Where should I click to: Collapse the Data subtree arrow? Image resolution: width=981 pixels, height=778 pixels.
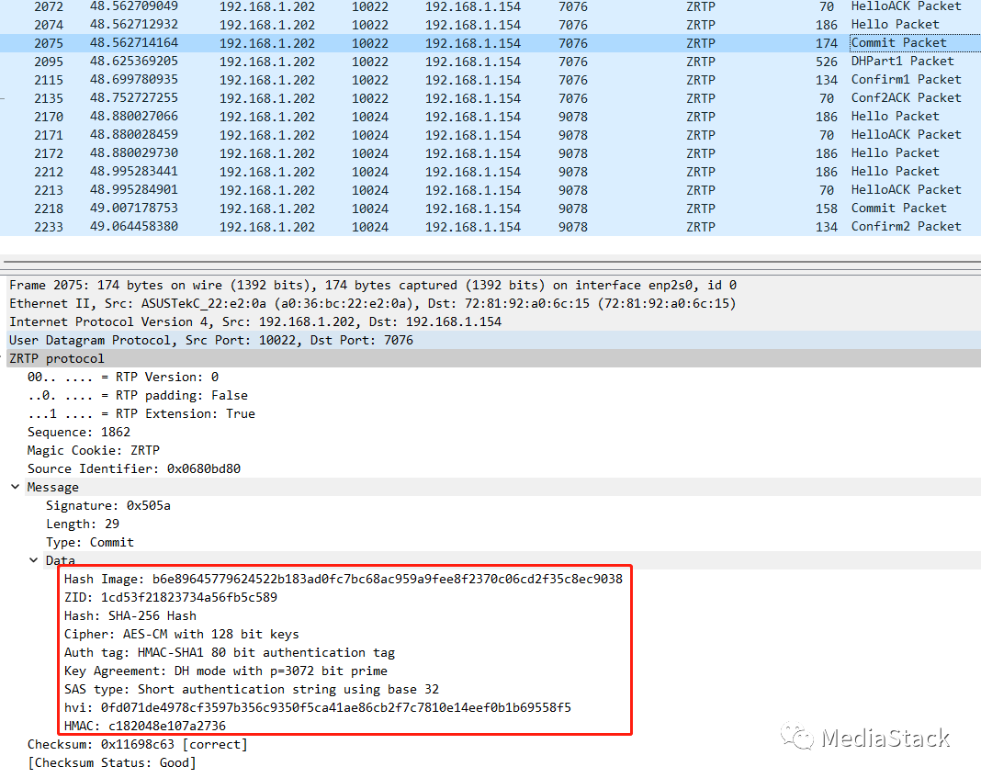coord(33,560)
